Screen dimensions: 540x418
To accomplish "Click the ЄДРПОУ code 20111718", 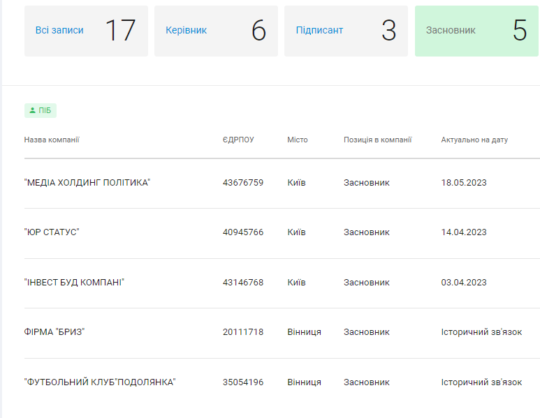I will click(x=243, y=332).
